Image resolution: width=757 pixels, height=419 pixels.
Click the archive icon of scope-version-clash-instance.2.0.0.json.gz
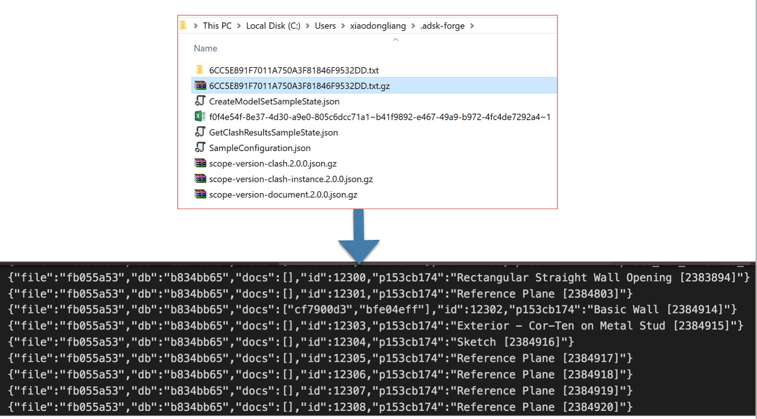tap(200, 178)
